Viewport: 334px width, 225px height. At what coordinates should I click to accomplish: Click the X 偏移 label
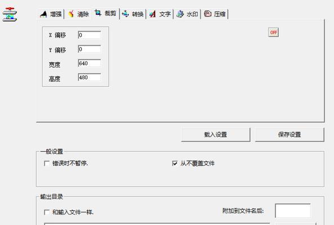tap(57, 35)
